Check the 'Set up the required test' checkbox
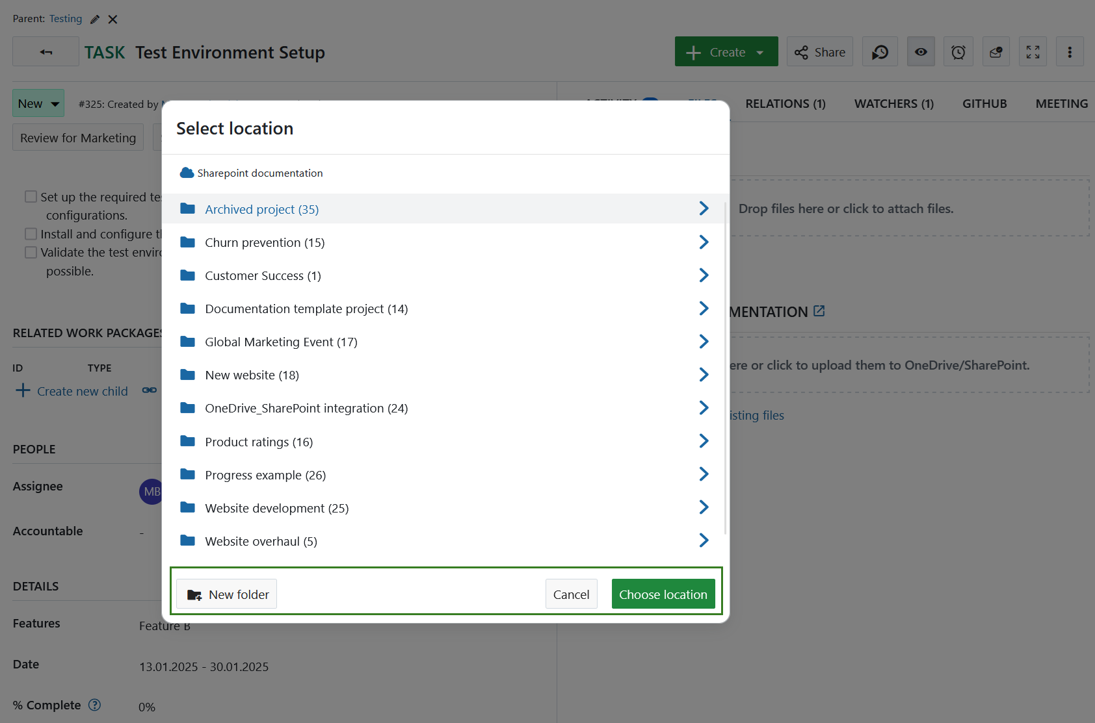Image resolution: width=1095 pixels, height=723 pixels. pos(31,196)
